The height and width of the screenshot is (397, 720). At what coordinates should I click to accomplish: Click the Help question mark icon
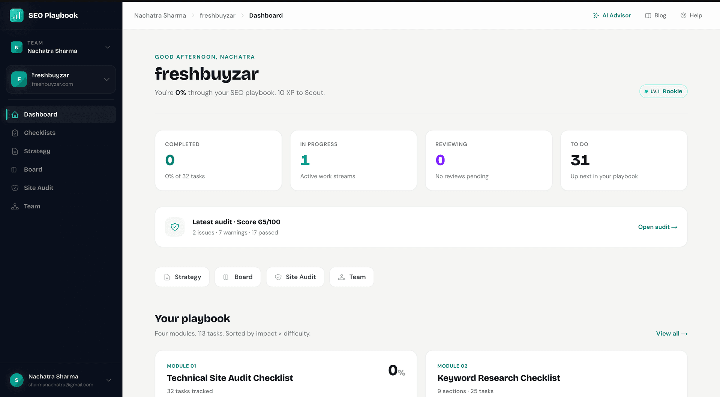pos(683,15)
